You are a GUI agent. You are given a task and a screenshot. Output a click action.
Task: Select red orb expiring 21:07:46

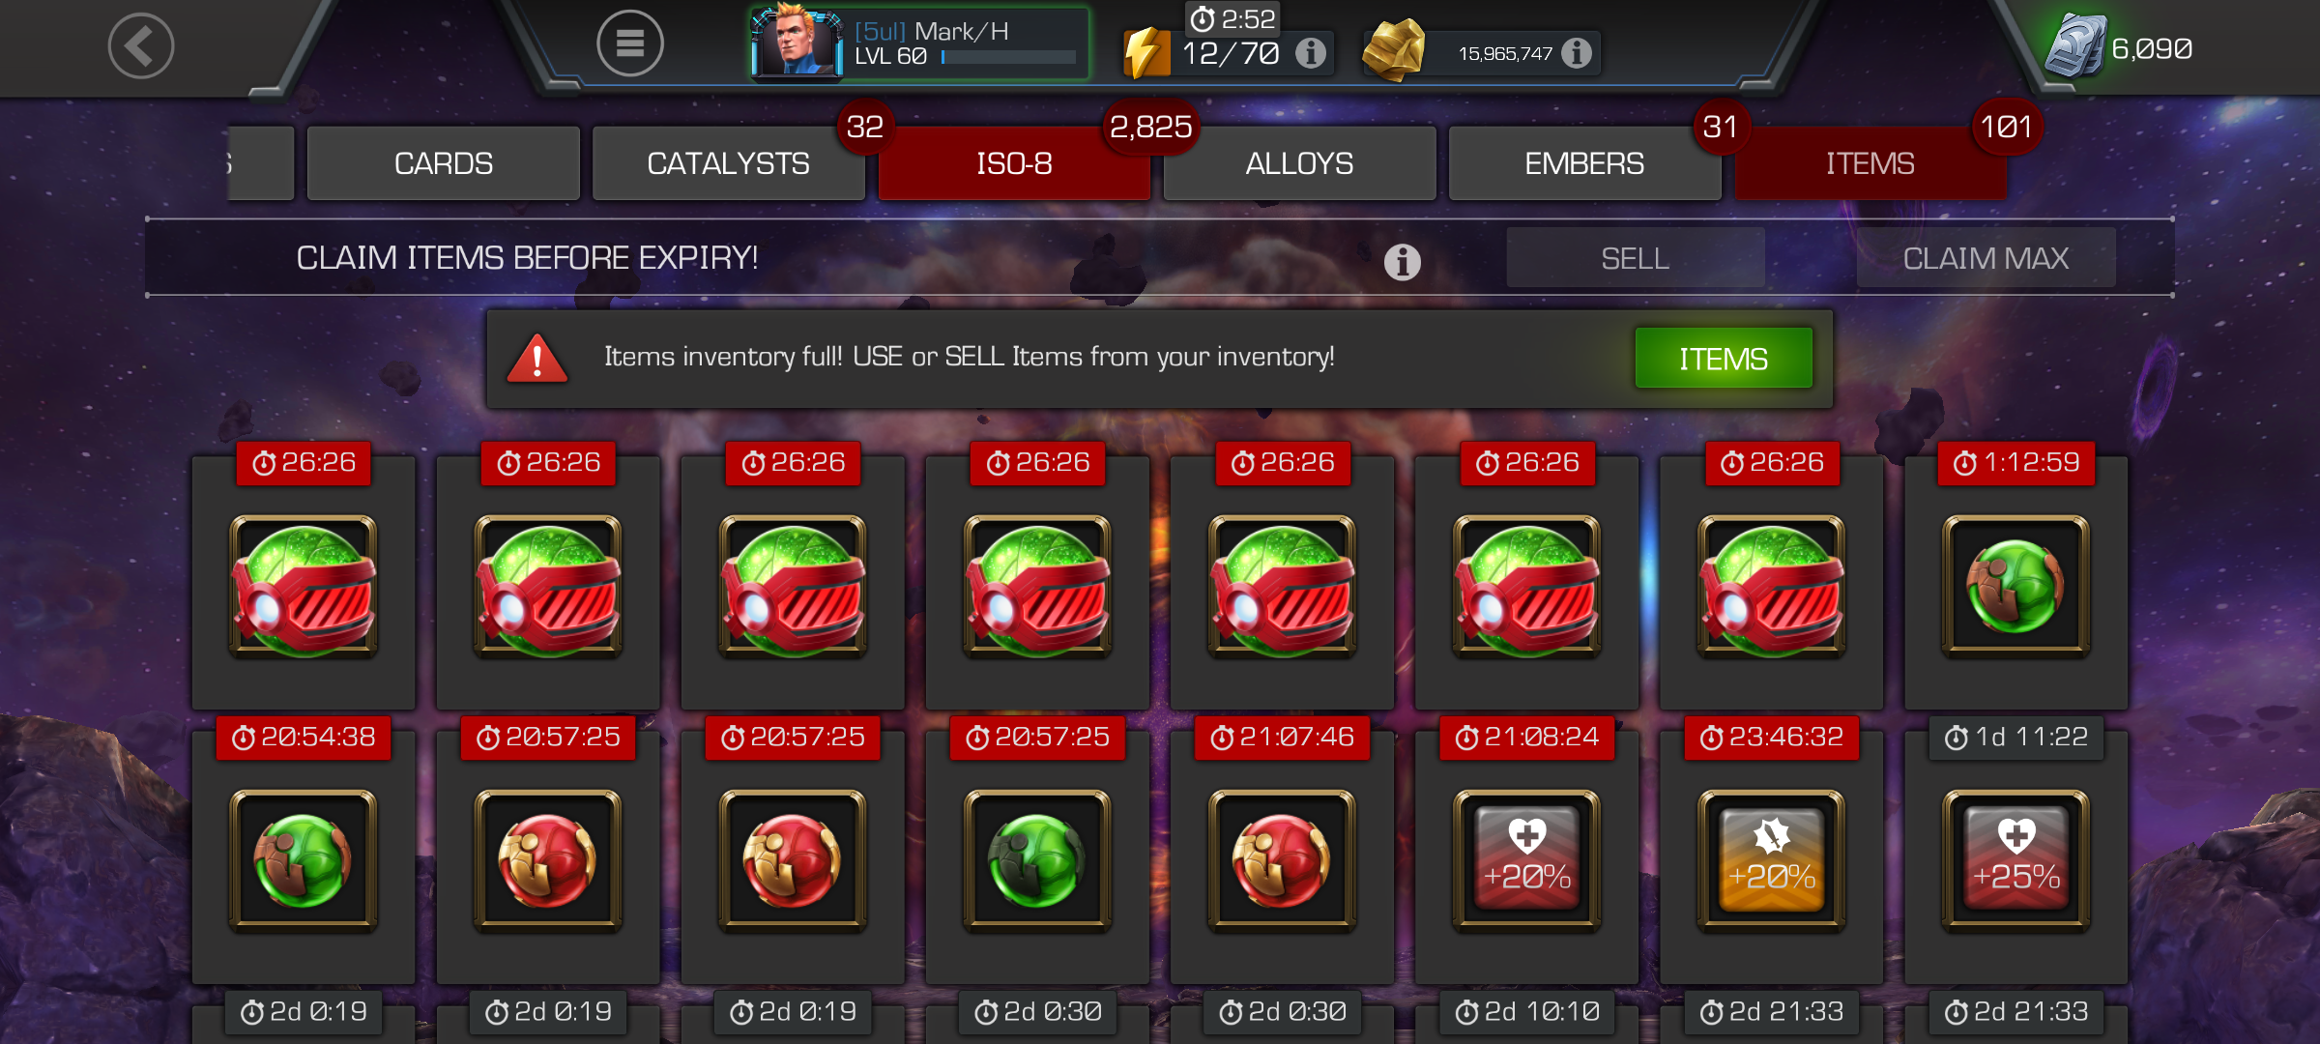1283,860
